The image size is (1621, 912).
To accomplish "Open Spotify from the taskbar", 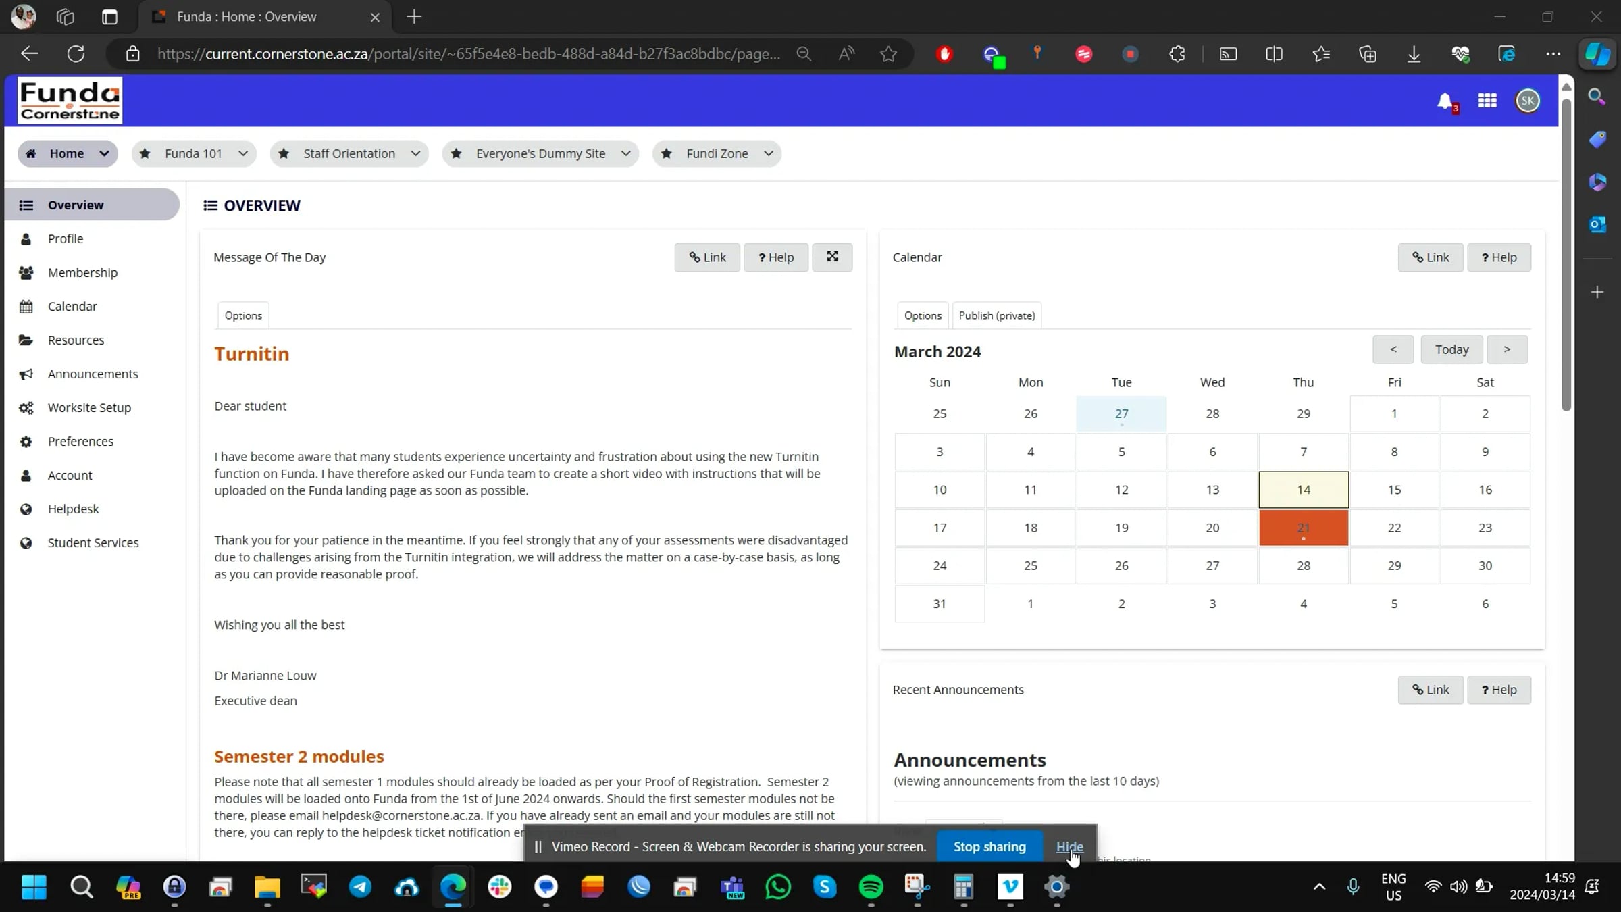I will click(871, 888).
